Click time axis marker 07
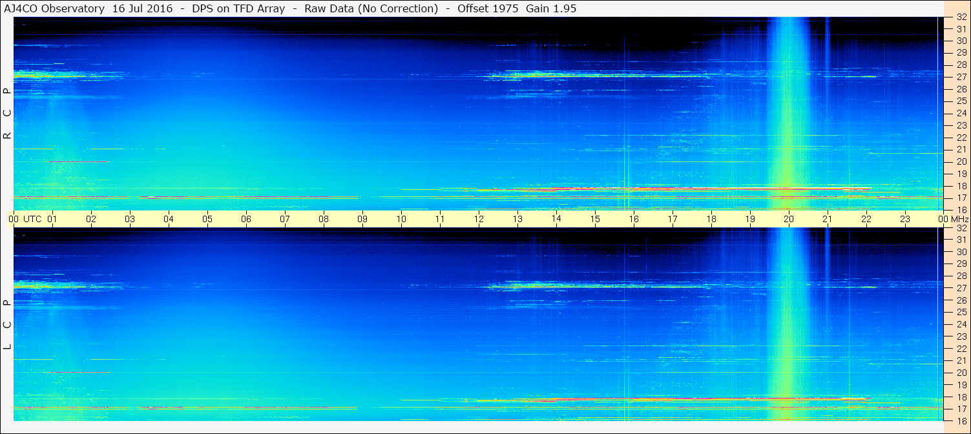Viewport: 971px width, 434px height. [285, 219]
